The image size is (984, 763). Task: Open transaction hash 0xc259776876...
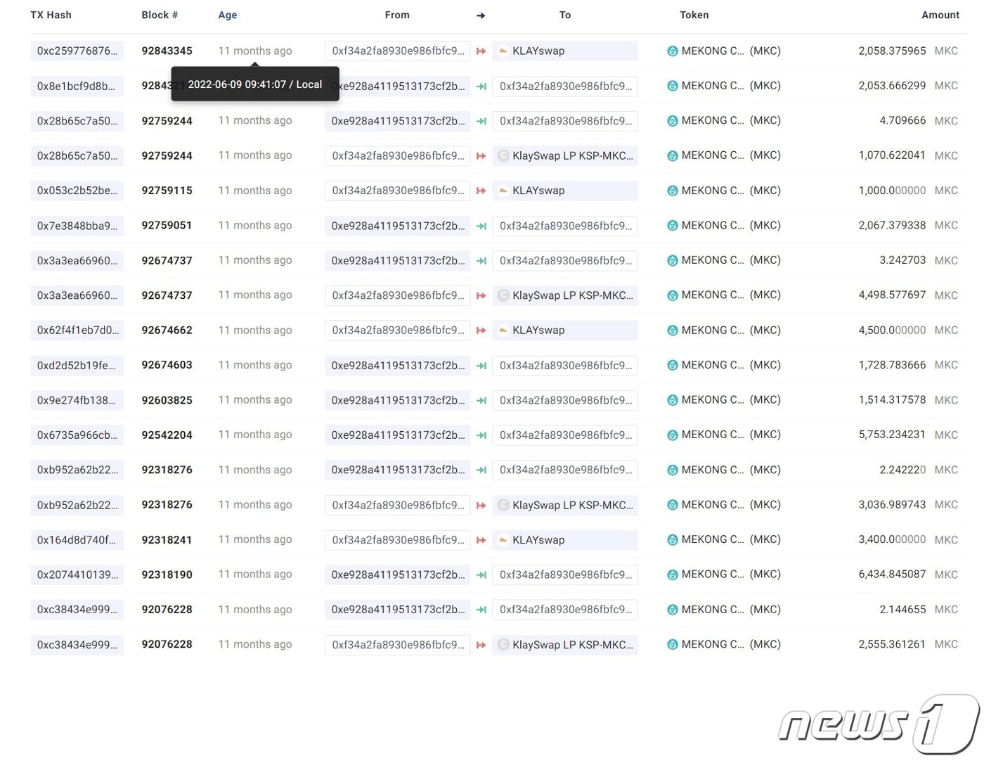(x=77, y=51)
